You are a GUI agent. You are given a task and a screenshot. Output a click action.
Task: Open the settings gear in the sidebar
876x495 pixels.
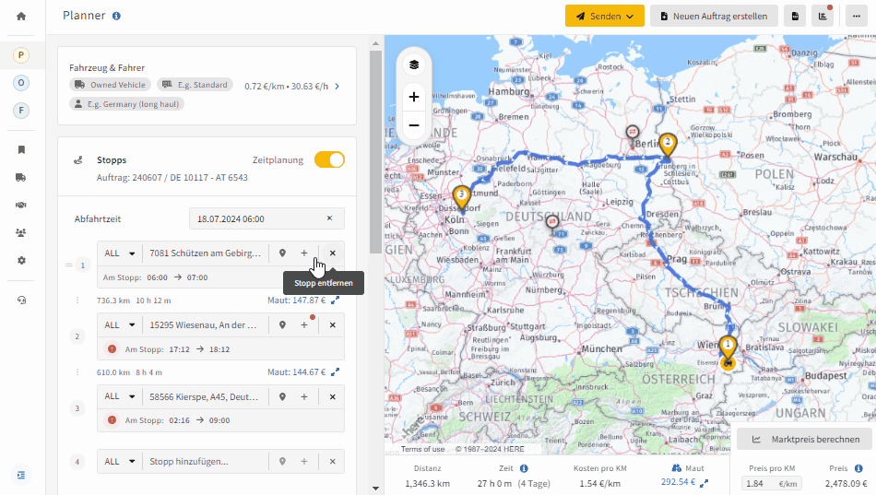point(21,260)
